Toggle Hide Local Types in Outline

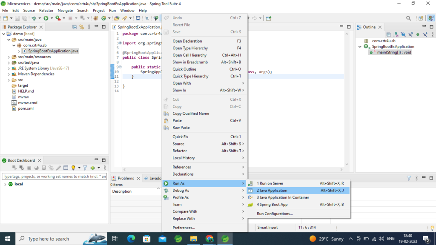tap(425, 34)
